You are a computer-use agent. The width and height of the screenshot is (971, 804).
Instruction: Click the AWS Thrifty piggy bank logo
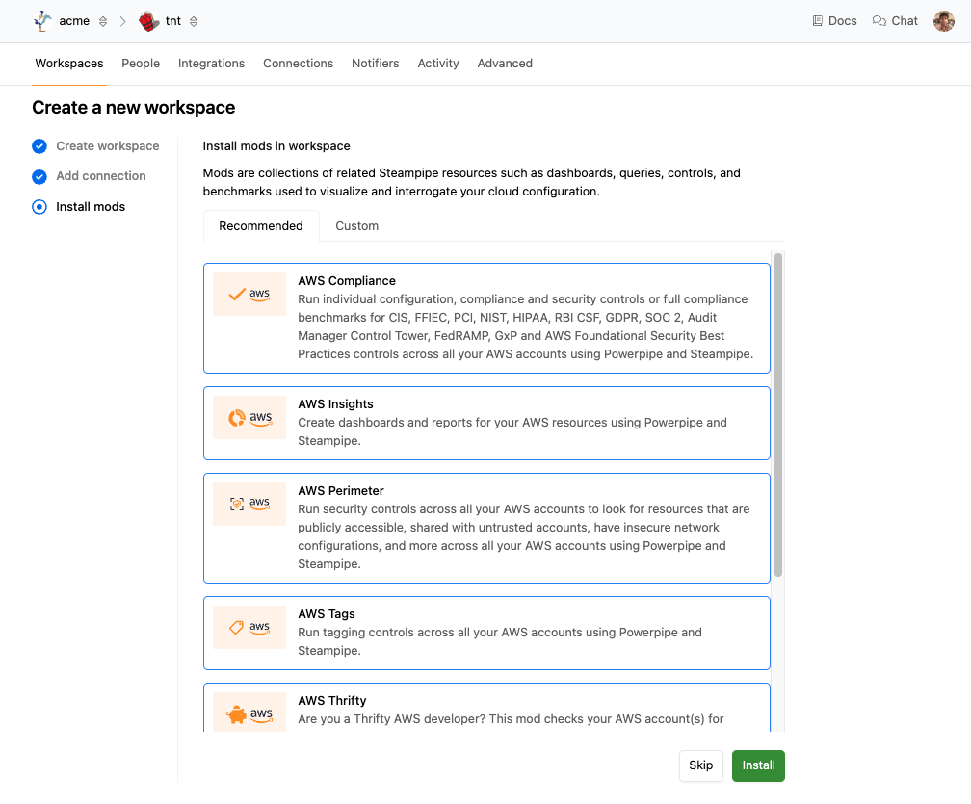click(249, 713)
